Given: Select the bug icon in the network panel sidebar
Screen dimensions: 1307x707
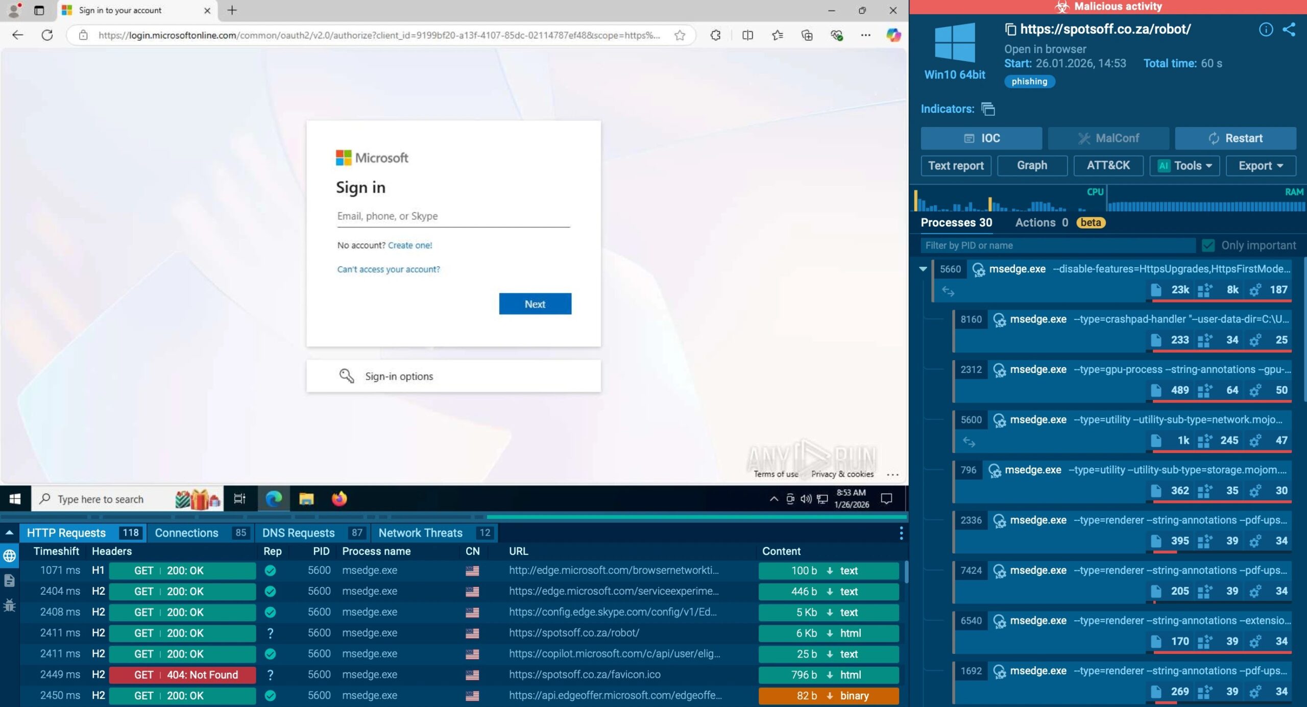Looking at the screenshot, I should point(9,605).
